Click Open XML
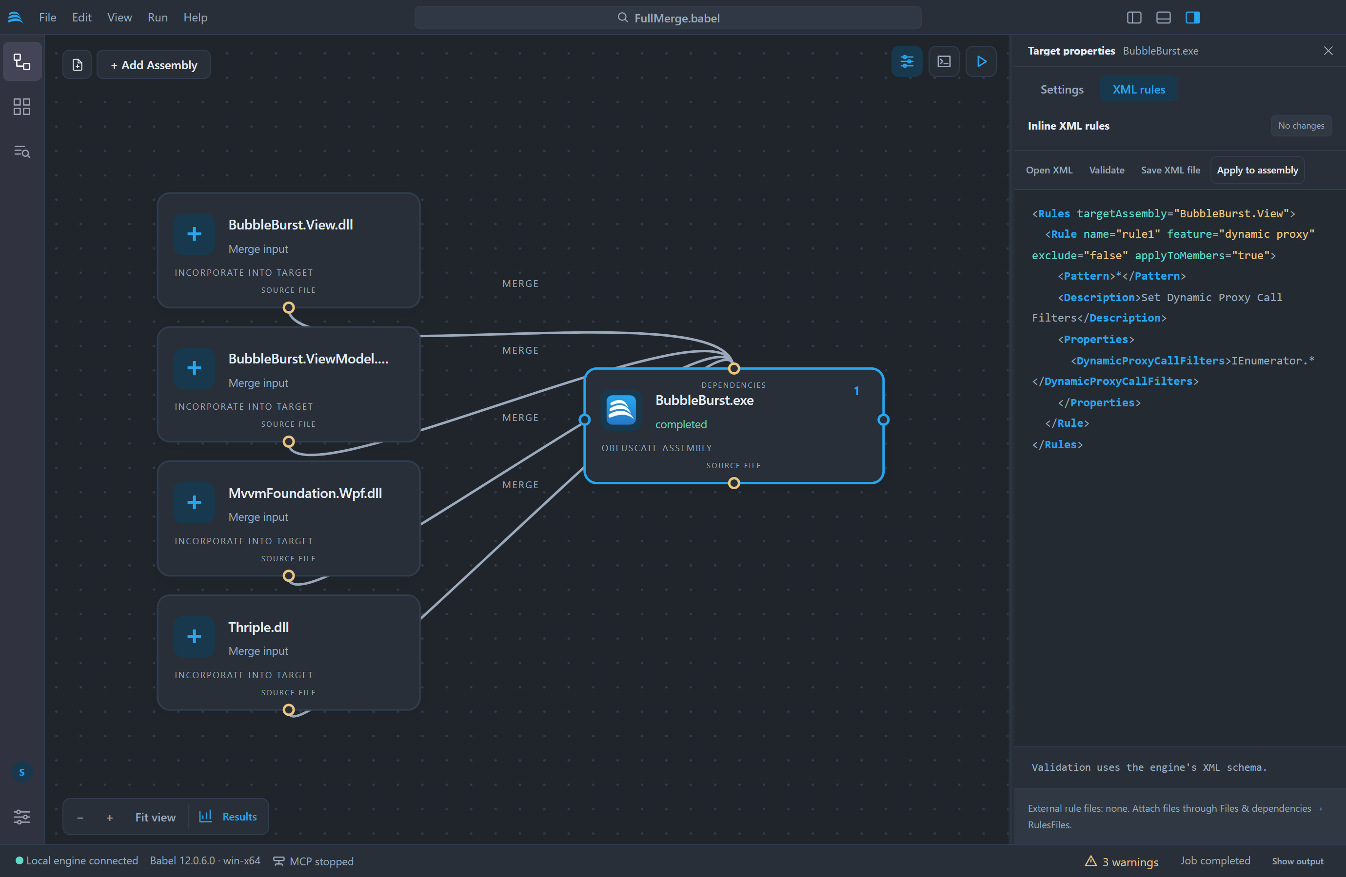Viewport: 1346px width, 877px height. 1049,170
